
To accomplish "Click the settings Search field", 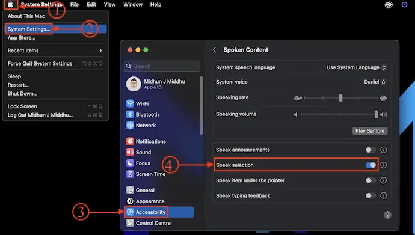I will [162, 66].
